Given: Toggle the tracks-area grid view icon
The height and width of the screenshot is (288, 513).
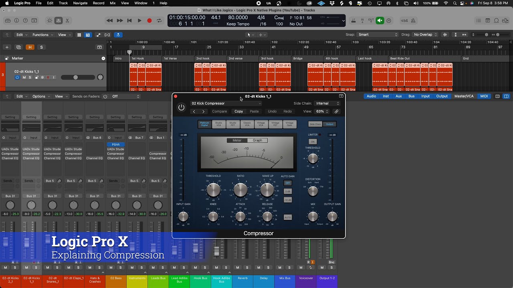Looking at the screenshot, I should [79, 35].
